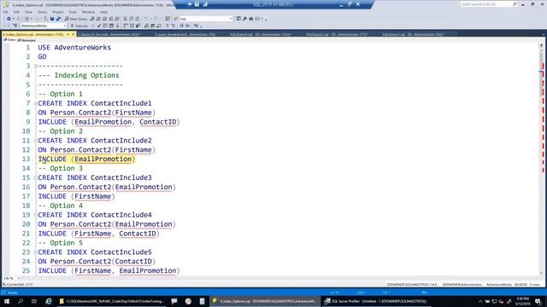Click the Save All icon
The image size is (547, 307).
click(58, 19)
